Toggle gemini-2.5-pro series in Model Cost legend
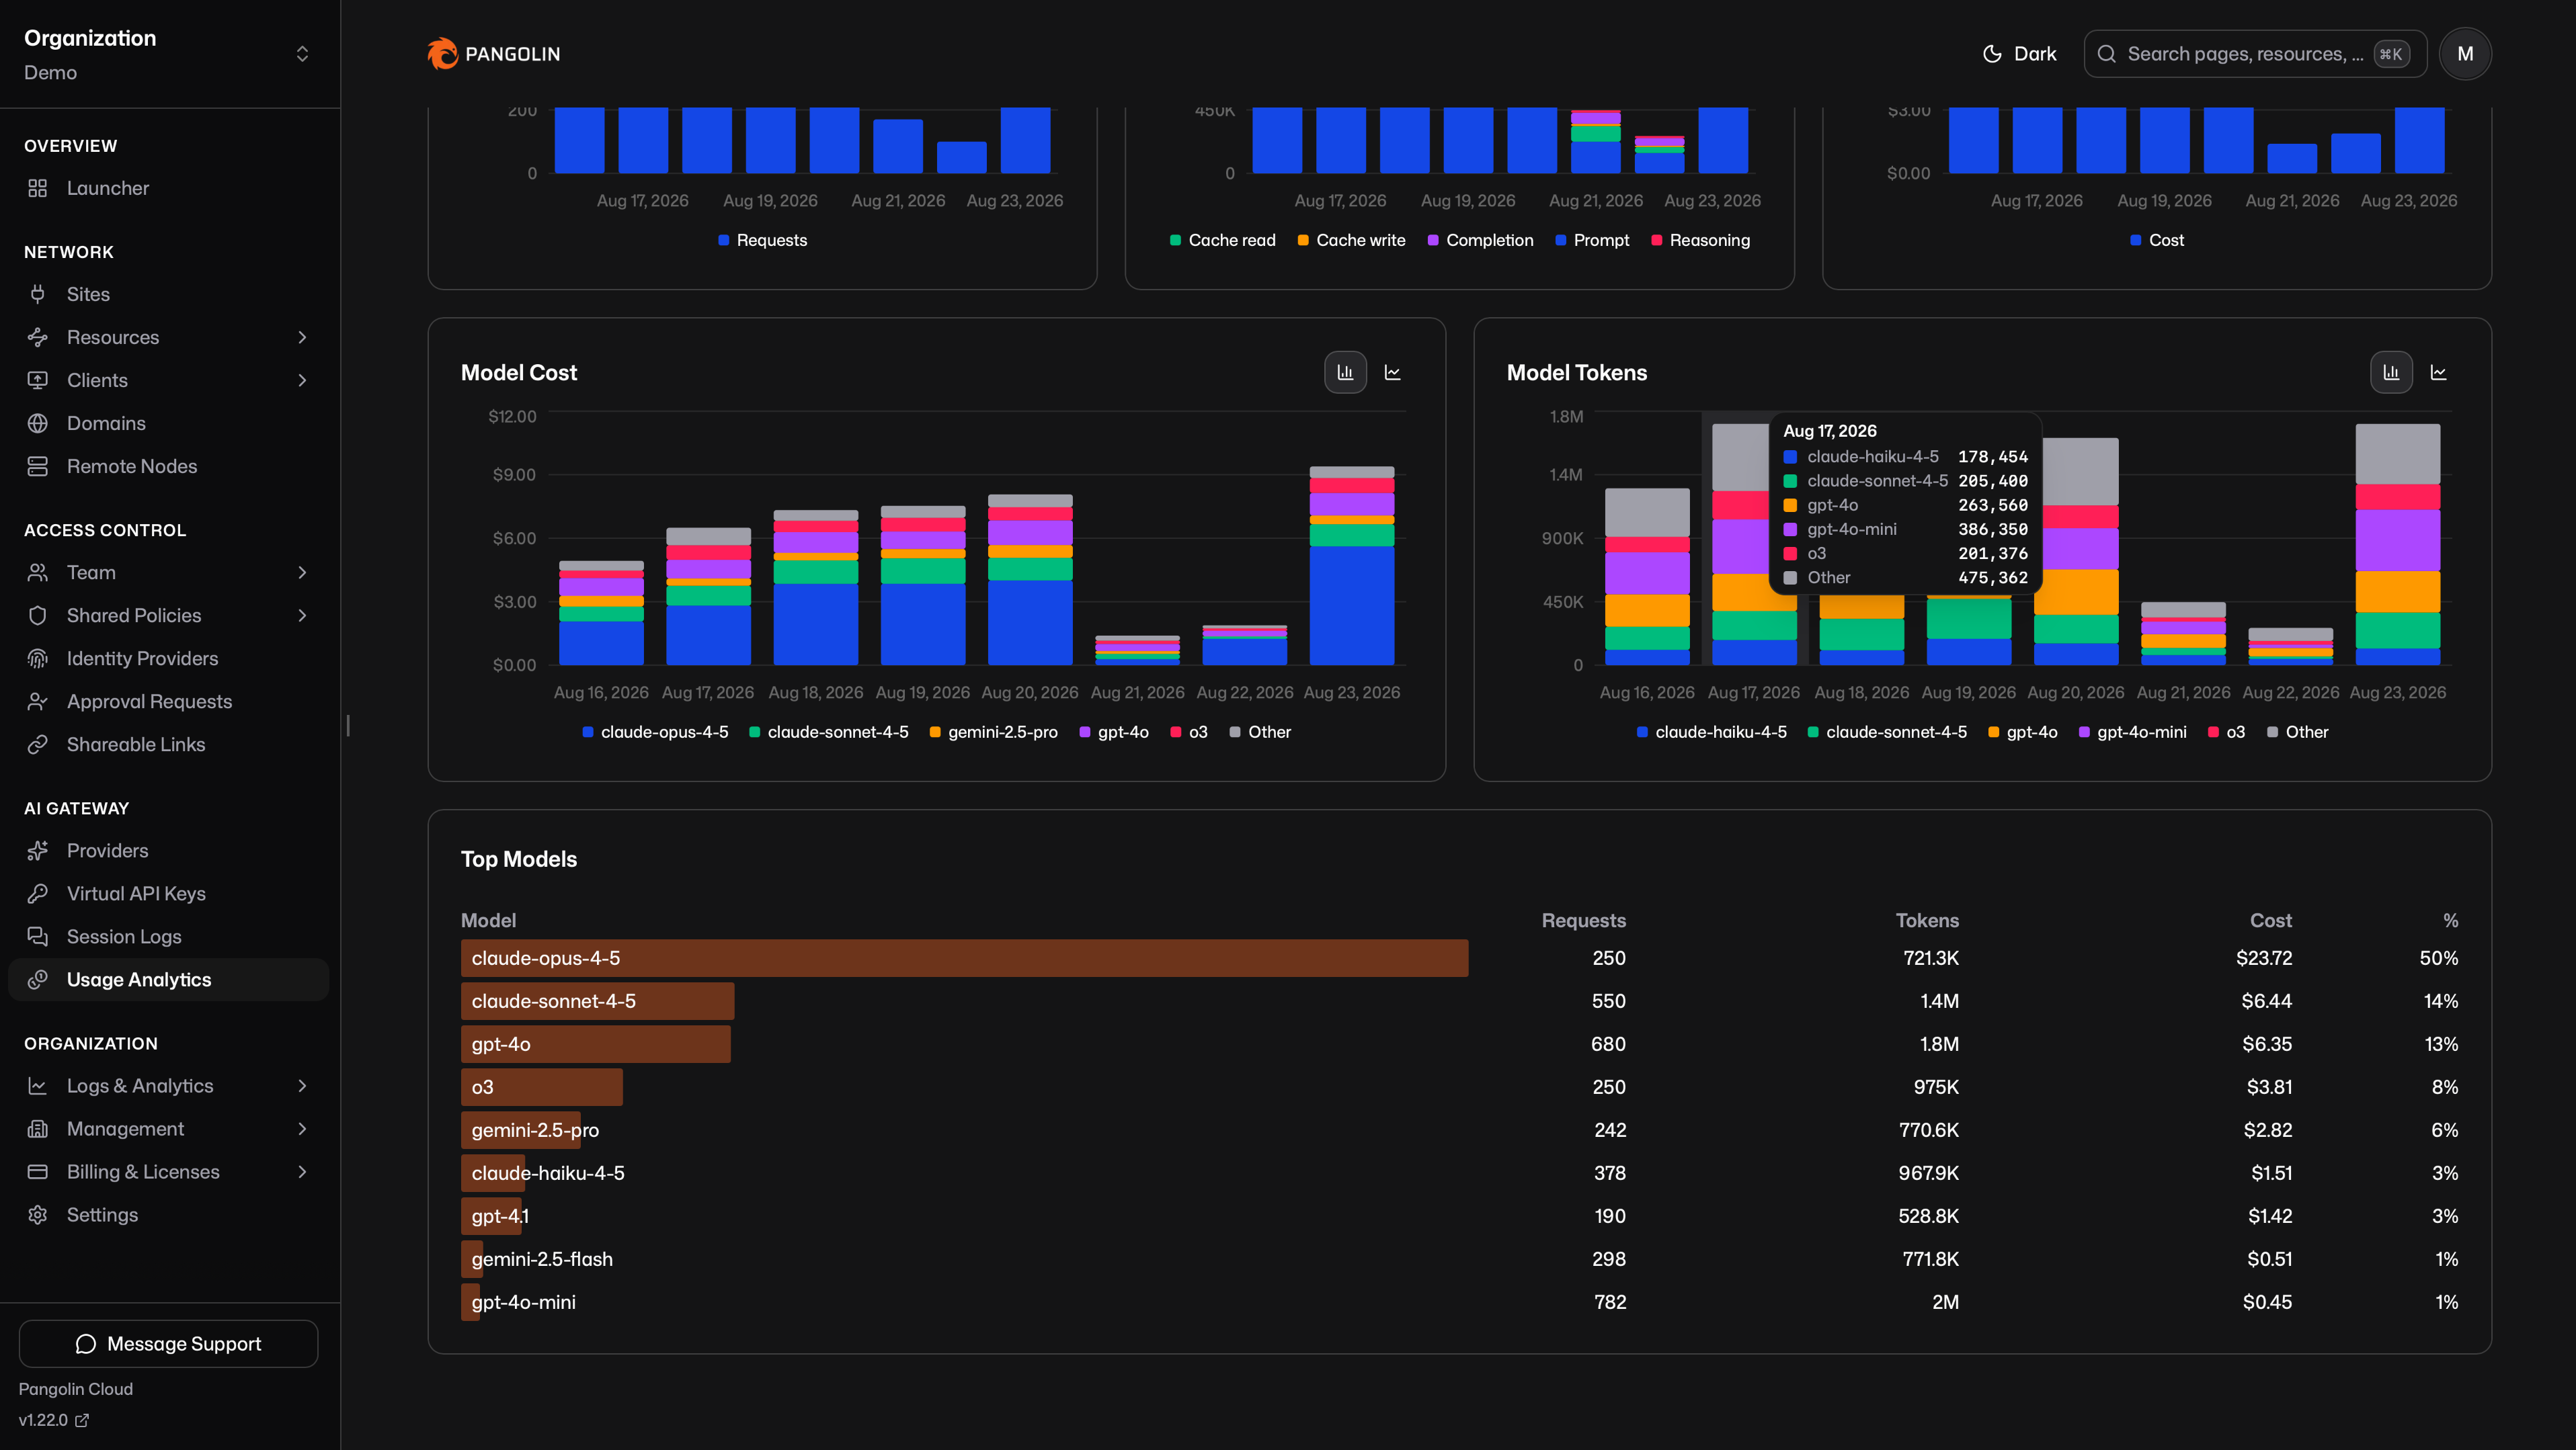 993,732
